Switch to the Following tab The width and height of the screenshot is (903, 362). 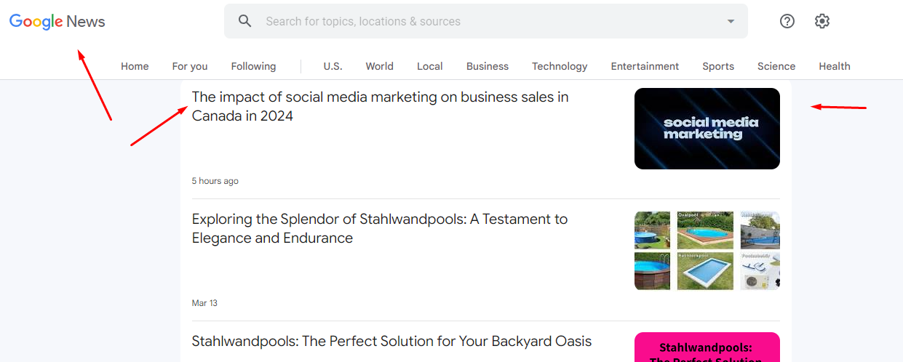coord(253,66)
